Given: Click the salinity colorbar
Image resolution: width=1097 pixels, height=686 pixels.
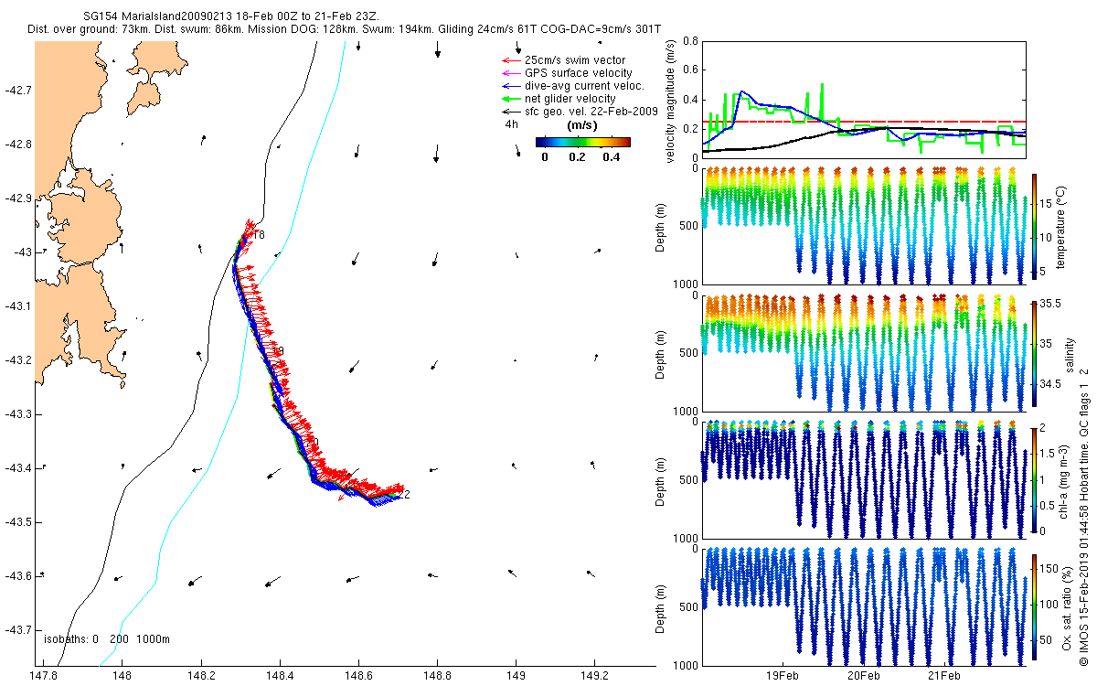Looking at the screenshot, I should point(1034,353).
